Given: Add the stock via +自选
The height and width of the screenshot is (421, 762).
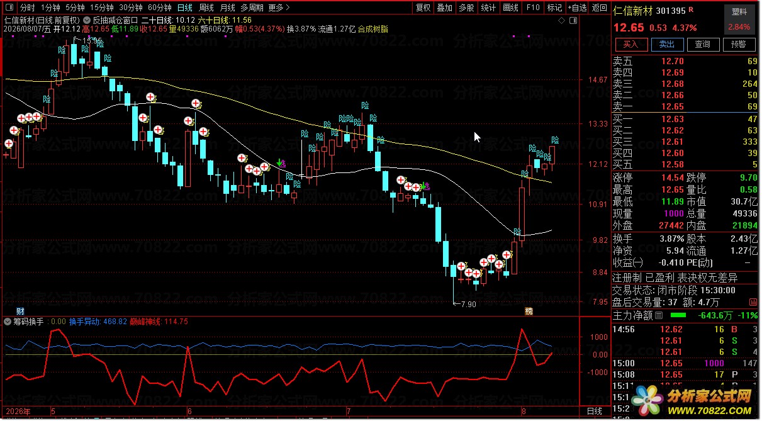Looking at the screenshot, I should (x=577, y=8).
